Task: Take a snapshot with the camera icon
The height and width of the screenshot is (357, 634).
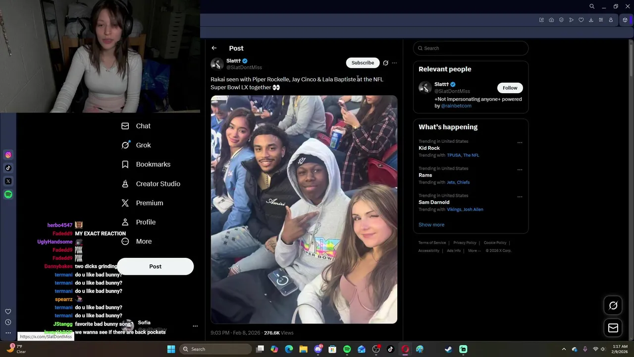Action: 551,20
